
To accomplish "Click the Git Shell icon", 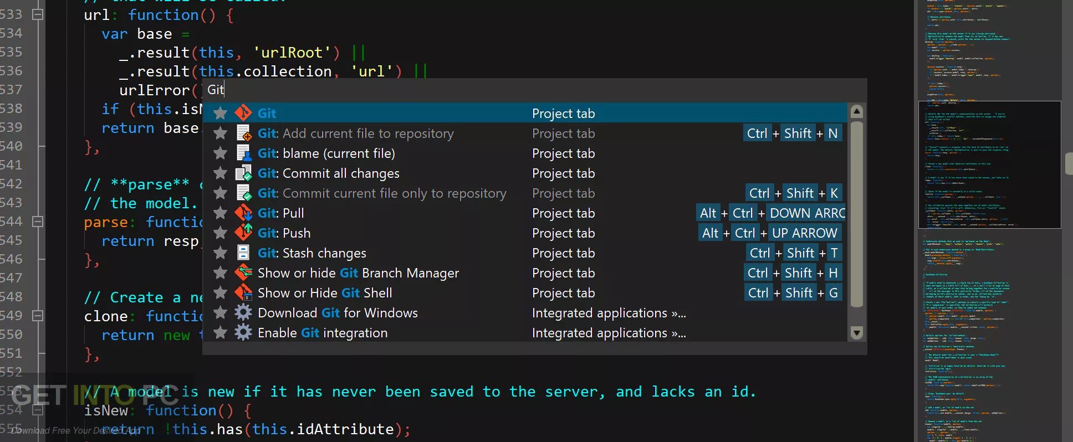I will point(243,292).
